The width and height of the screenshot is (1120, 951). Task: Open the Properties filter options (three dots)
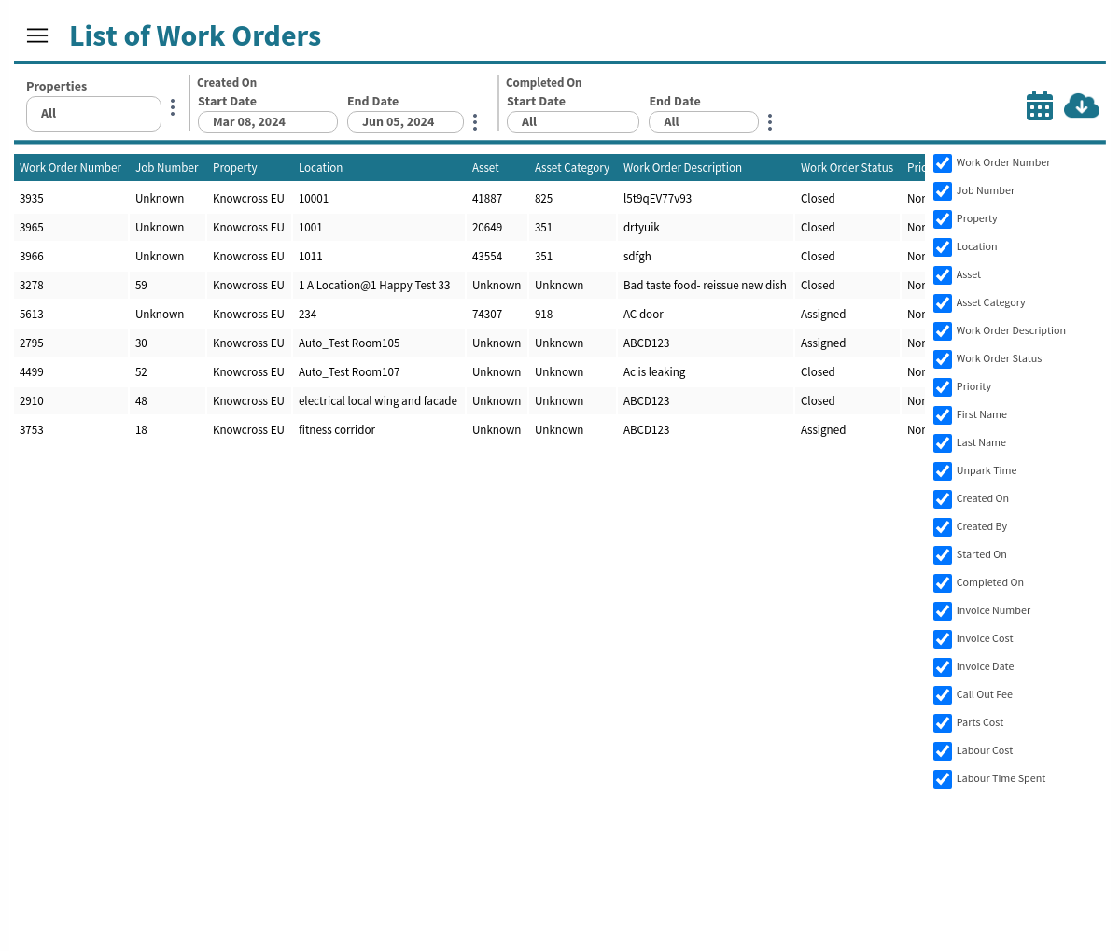(173, 107)
